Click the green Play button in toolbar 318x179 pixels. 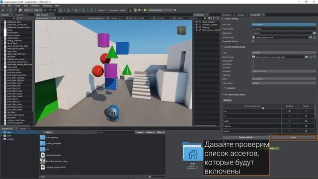145,10
